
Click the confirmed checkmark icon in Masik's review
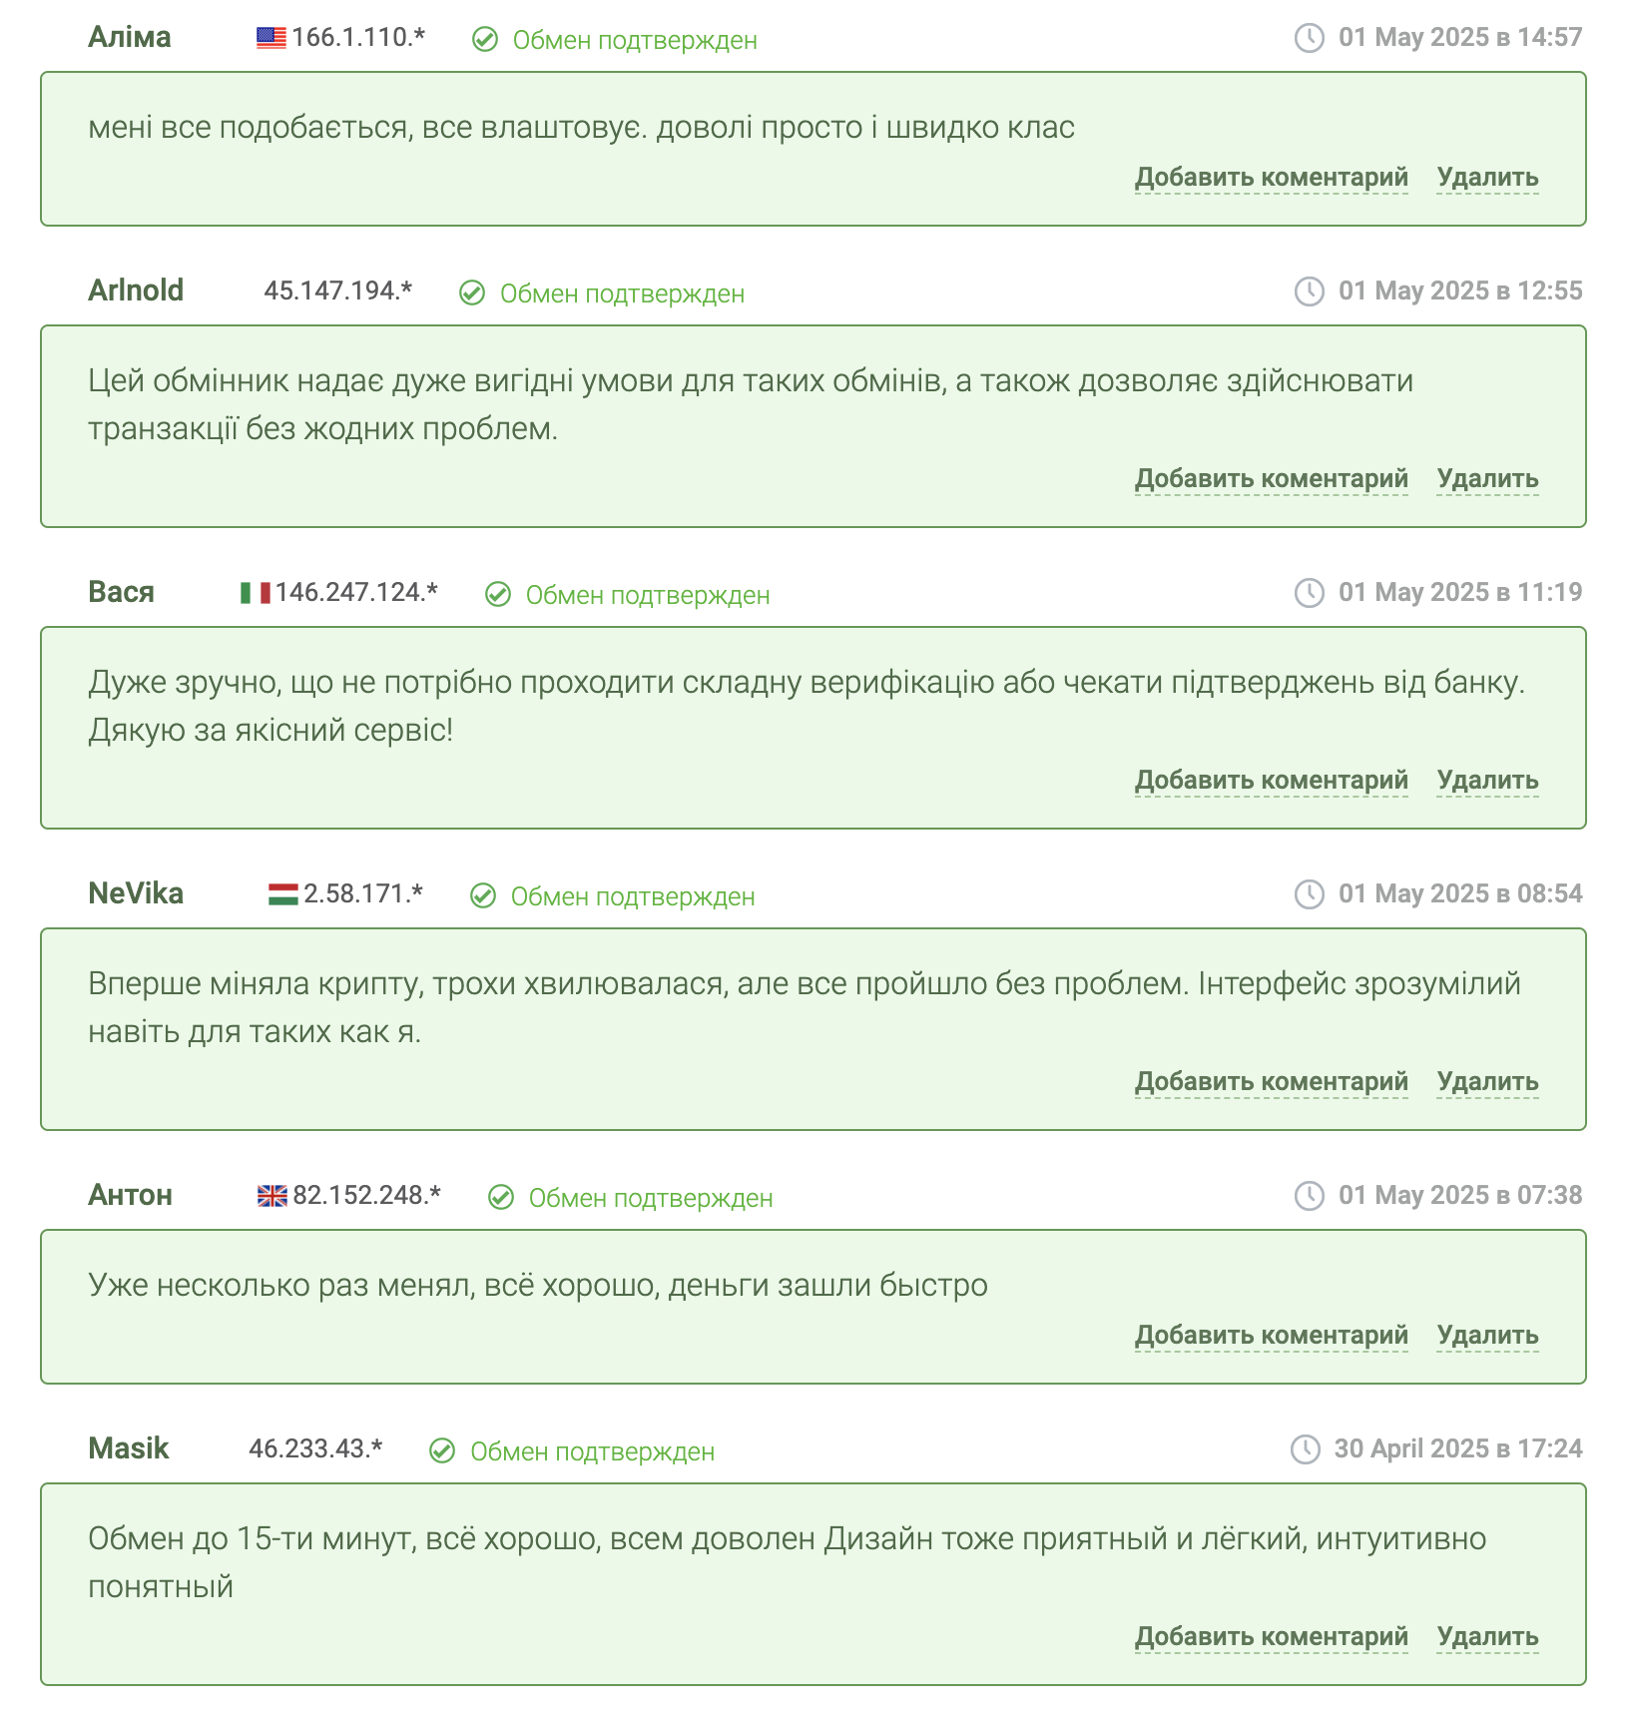pyautogui.click(x=442, y=1451)
